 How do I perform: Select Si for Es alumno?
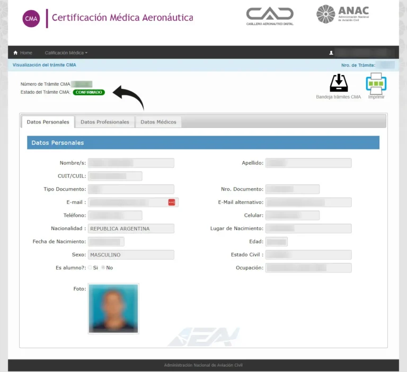tap(90, 268)
